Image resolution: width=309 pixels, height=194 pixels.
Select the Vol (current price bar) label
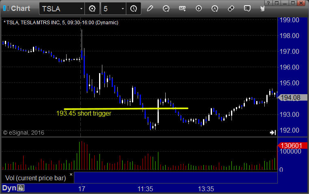coord(36,178)
